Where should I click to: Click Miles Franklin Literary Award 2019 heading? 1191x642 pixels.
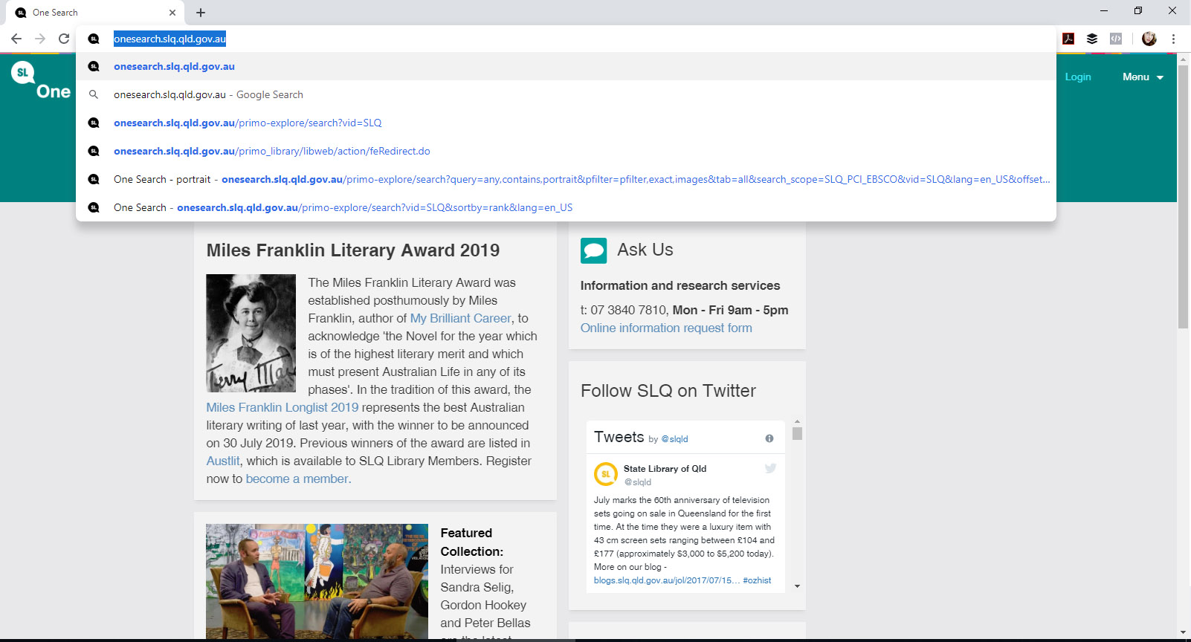pyautogui.click(x=353, y=250)
